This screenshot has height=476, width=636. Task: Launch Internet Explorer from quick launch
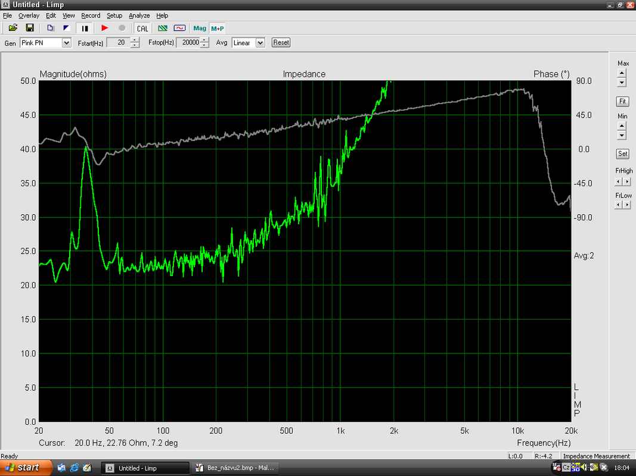tap(75, 468)
